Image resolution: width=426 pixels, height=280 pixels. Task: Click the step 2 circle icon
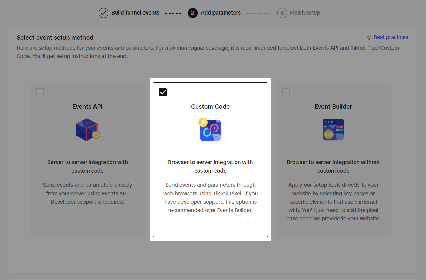[x=193, y=13]
